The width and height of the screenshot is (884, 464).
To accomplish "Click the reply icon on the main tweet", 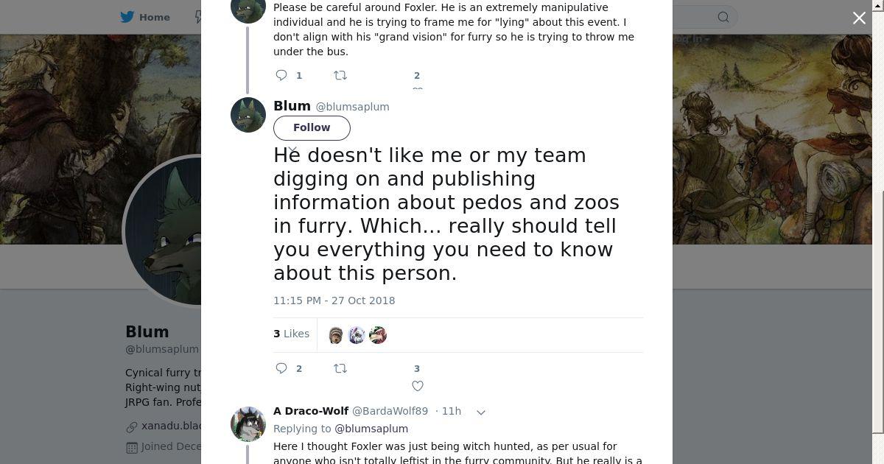I will pos(281,368).
